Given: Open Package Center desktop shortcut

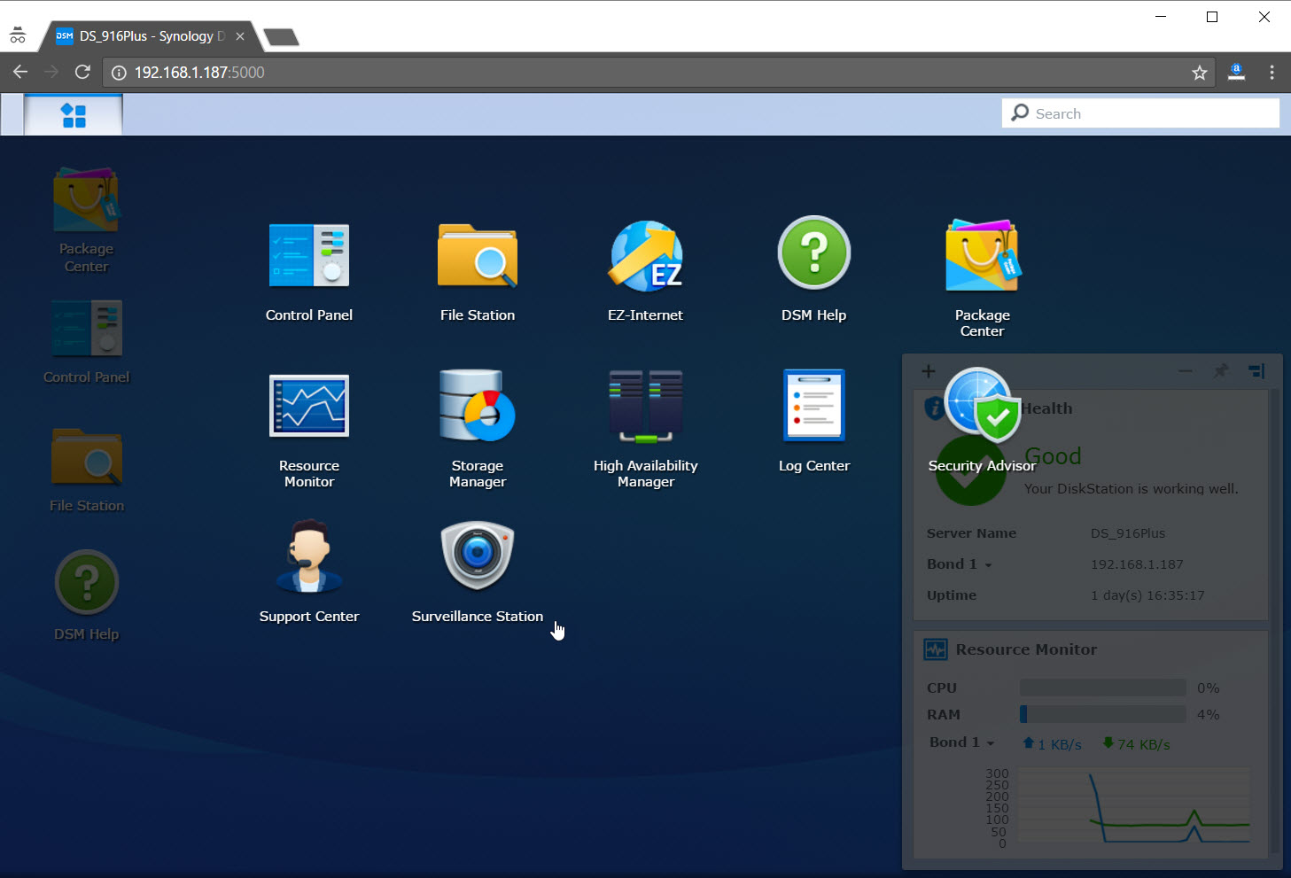Looking at the screenshot, I should [x=86, y=221].
